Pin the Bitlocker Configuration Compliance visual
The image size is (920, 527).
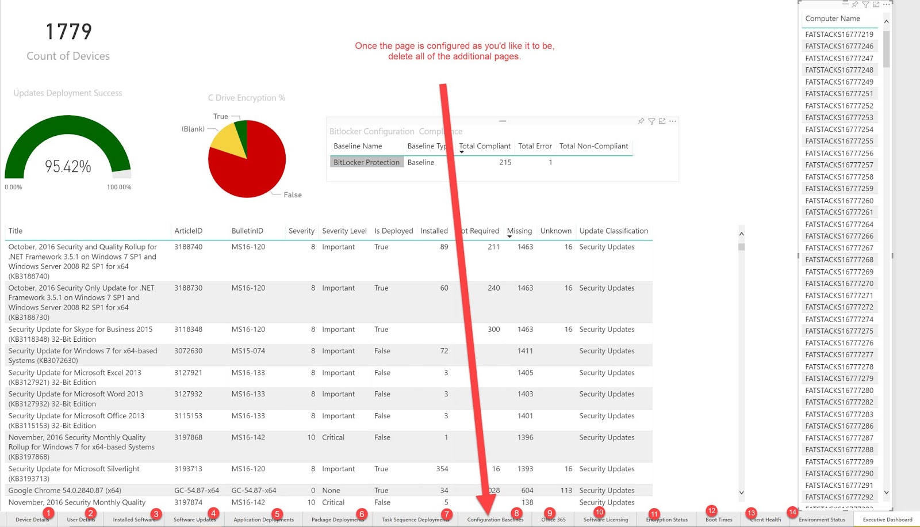[x=641, y=121]
